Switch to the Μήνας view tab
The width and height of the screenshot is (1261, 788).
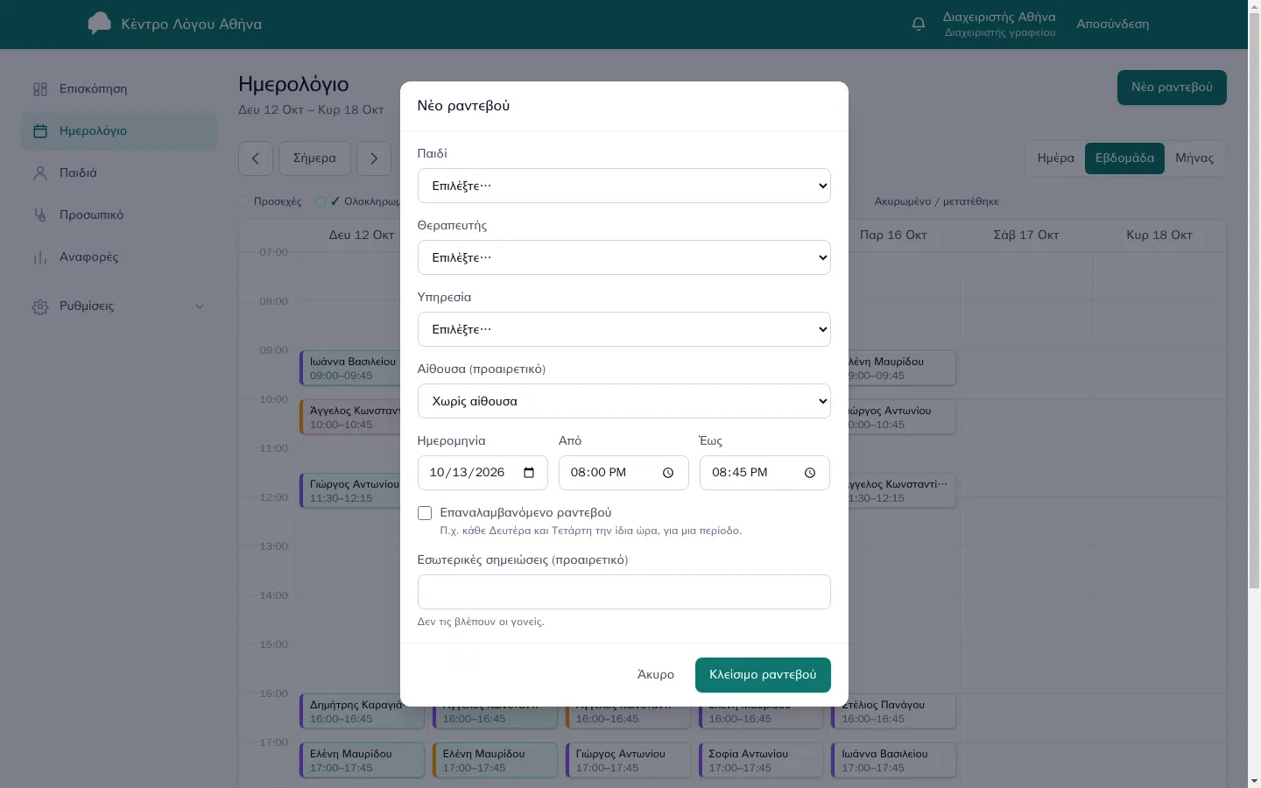pyautogui.click(x=1194, y=158)
